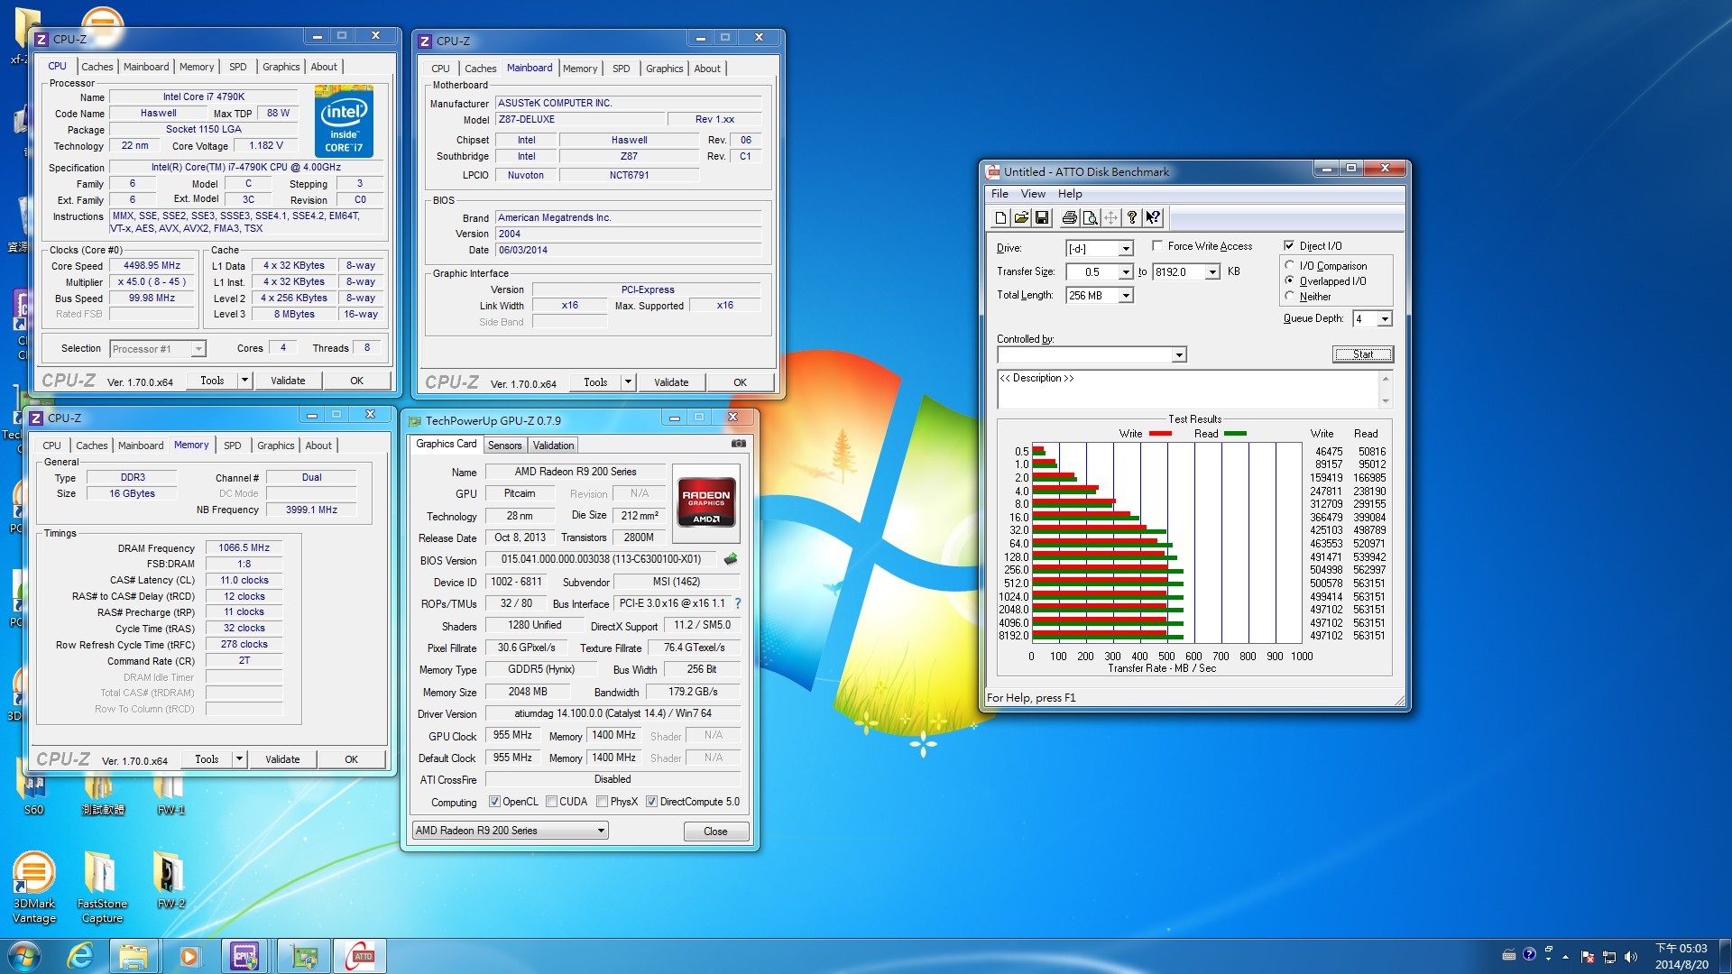Click the Save floppy icon in ATTO
Viewport: 1732px width, 974px height.
[1042, 217]
